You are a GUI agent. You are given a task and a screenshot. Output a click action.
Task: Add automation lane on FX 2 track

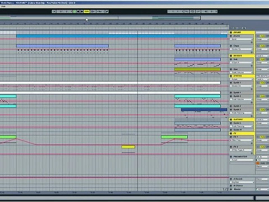pos(252,153)
